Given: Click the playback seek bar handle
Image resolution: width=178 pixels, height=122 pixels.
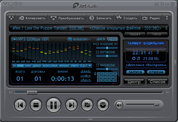Looking at the screenshot, I should (x=32, y=93).
